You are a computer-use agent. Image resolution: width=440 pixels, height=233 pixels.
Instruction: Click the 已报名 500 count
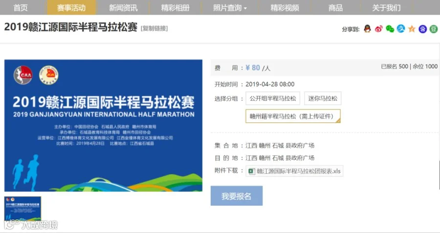pyautogui.click(x=394, y=67)
